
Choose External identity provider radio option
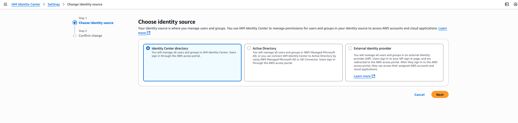pyautogui.click(x=350, y=48)
